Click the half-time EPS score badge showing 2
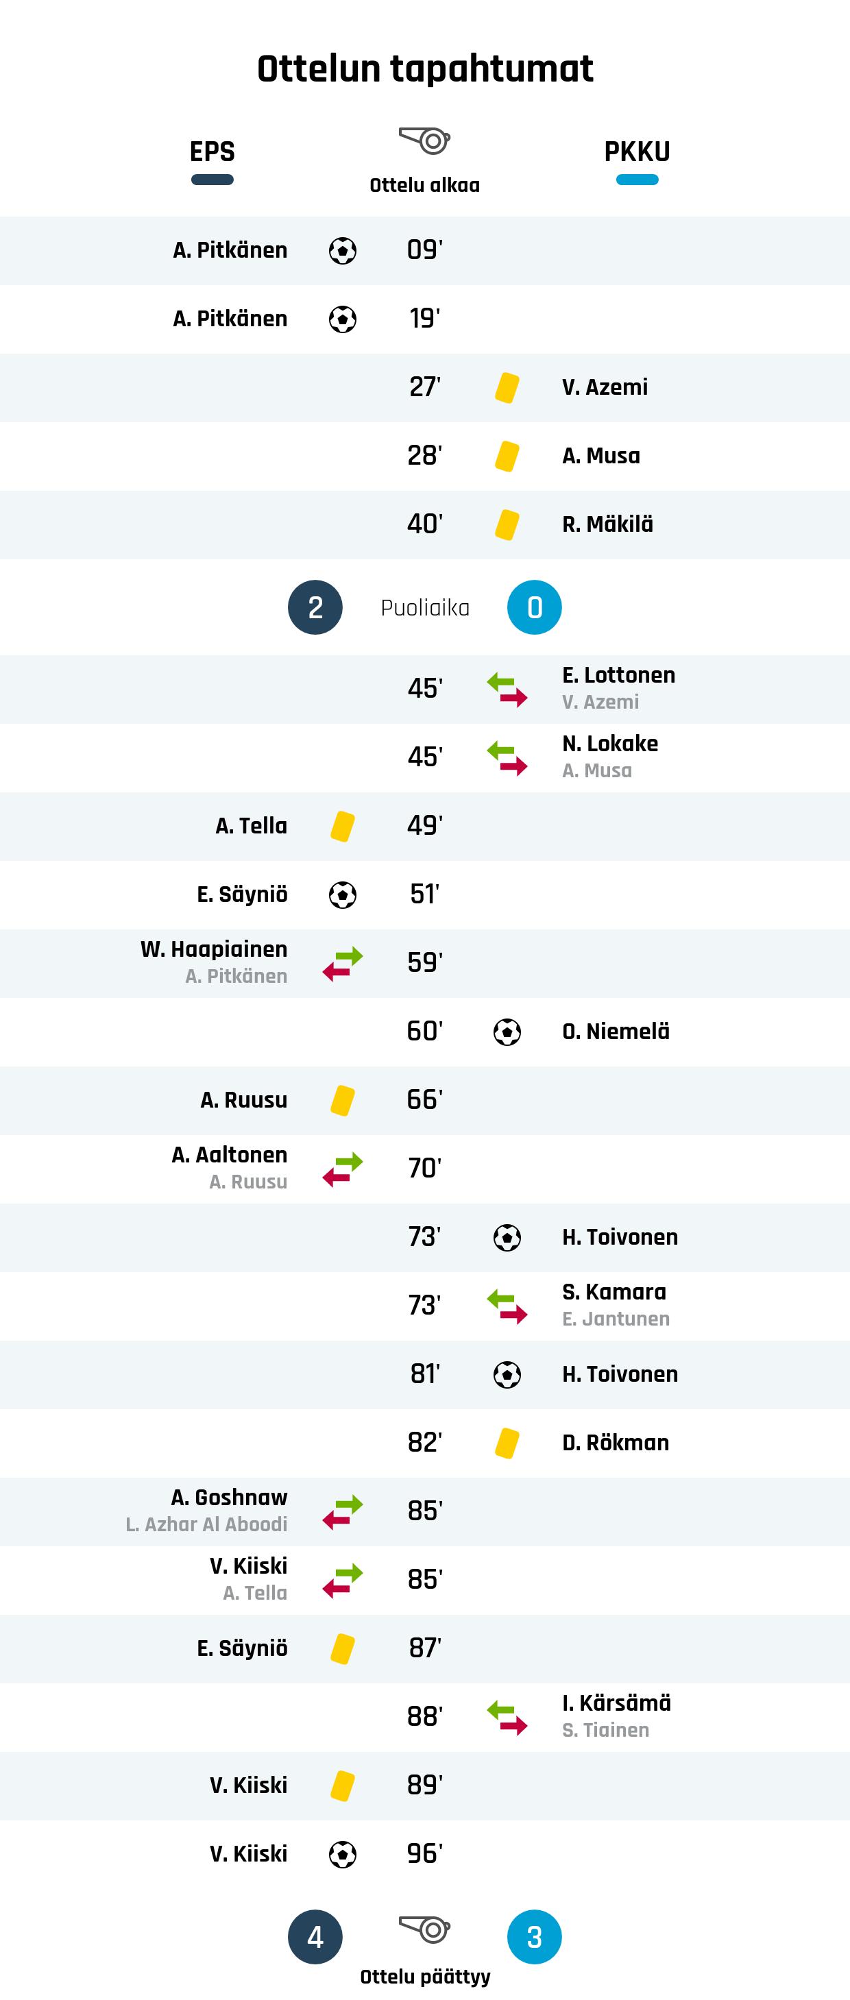Image resolution: width=850 pixels, height=2000 pixels. [315, 607]
